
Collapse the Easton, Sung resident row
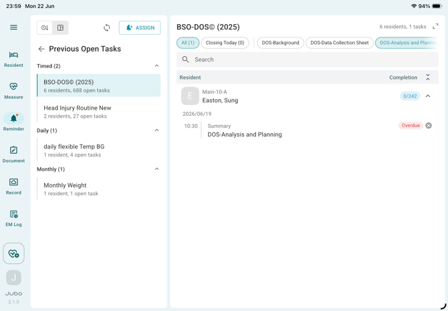[x=428, y=96]
